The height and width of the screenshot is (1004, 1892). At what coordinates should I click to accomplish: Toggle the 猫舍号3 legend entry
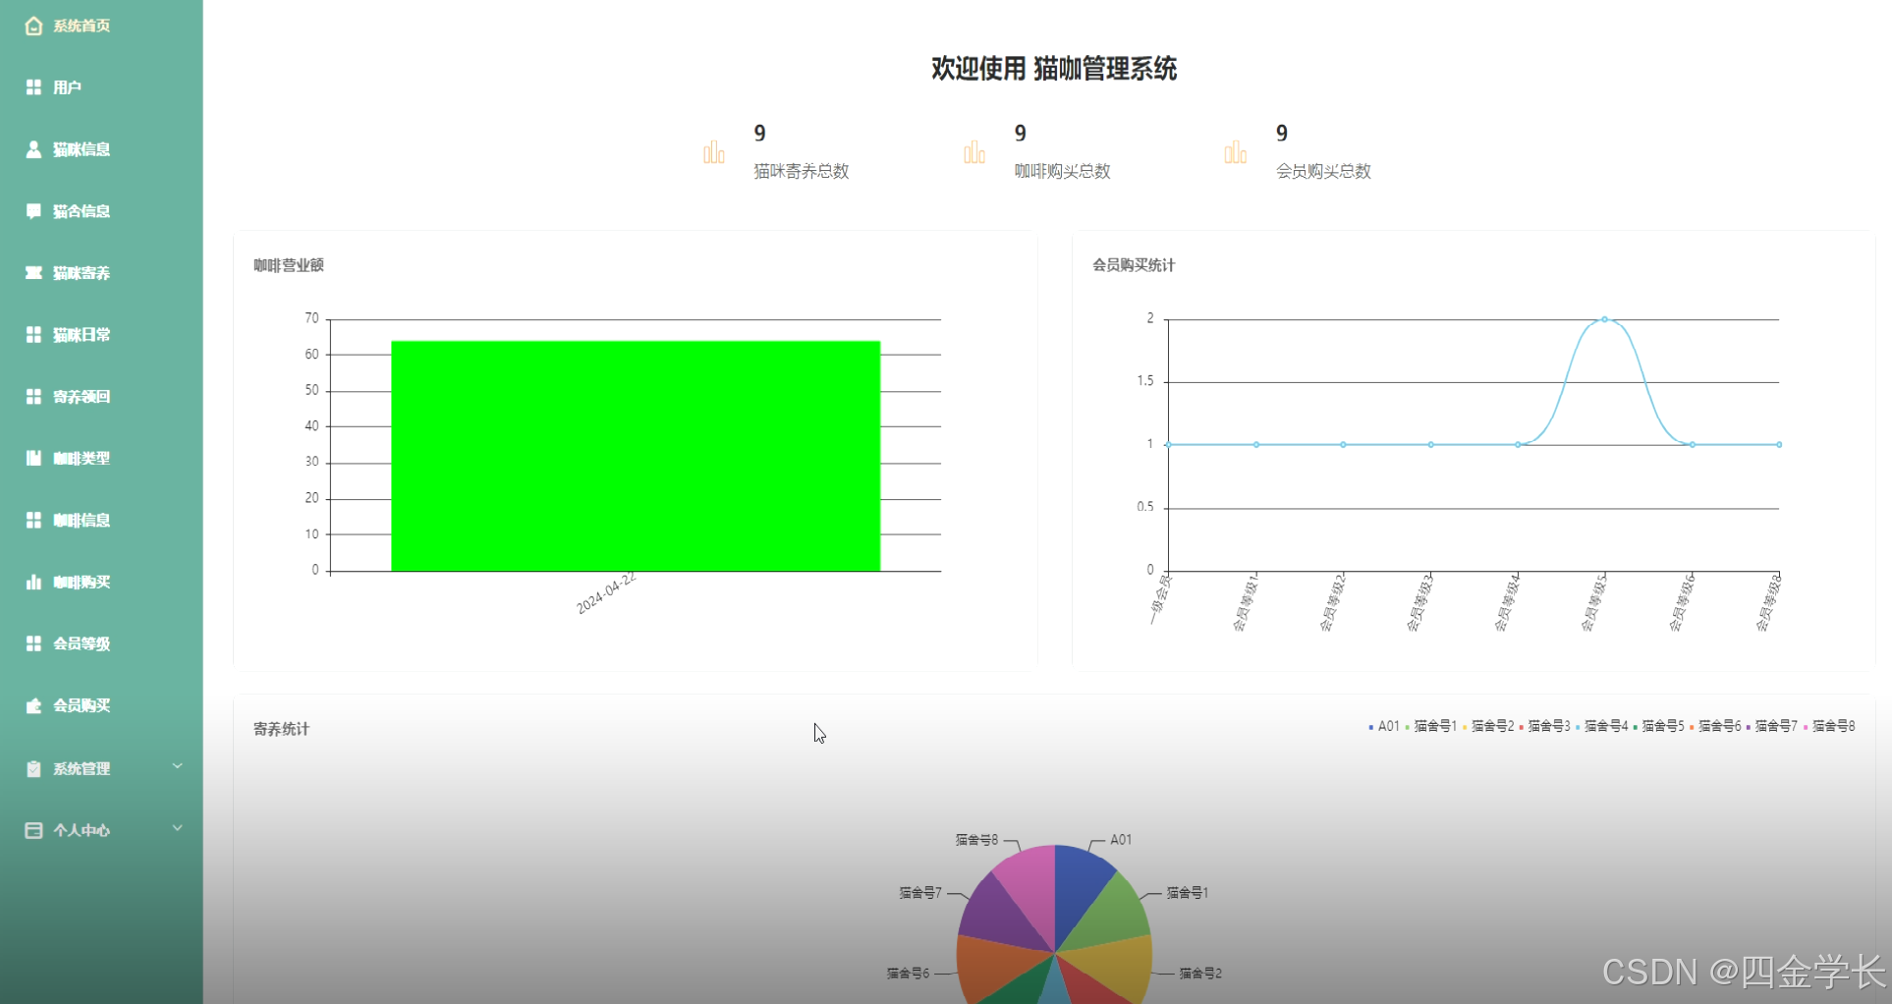(x=1545, y=726)
